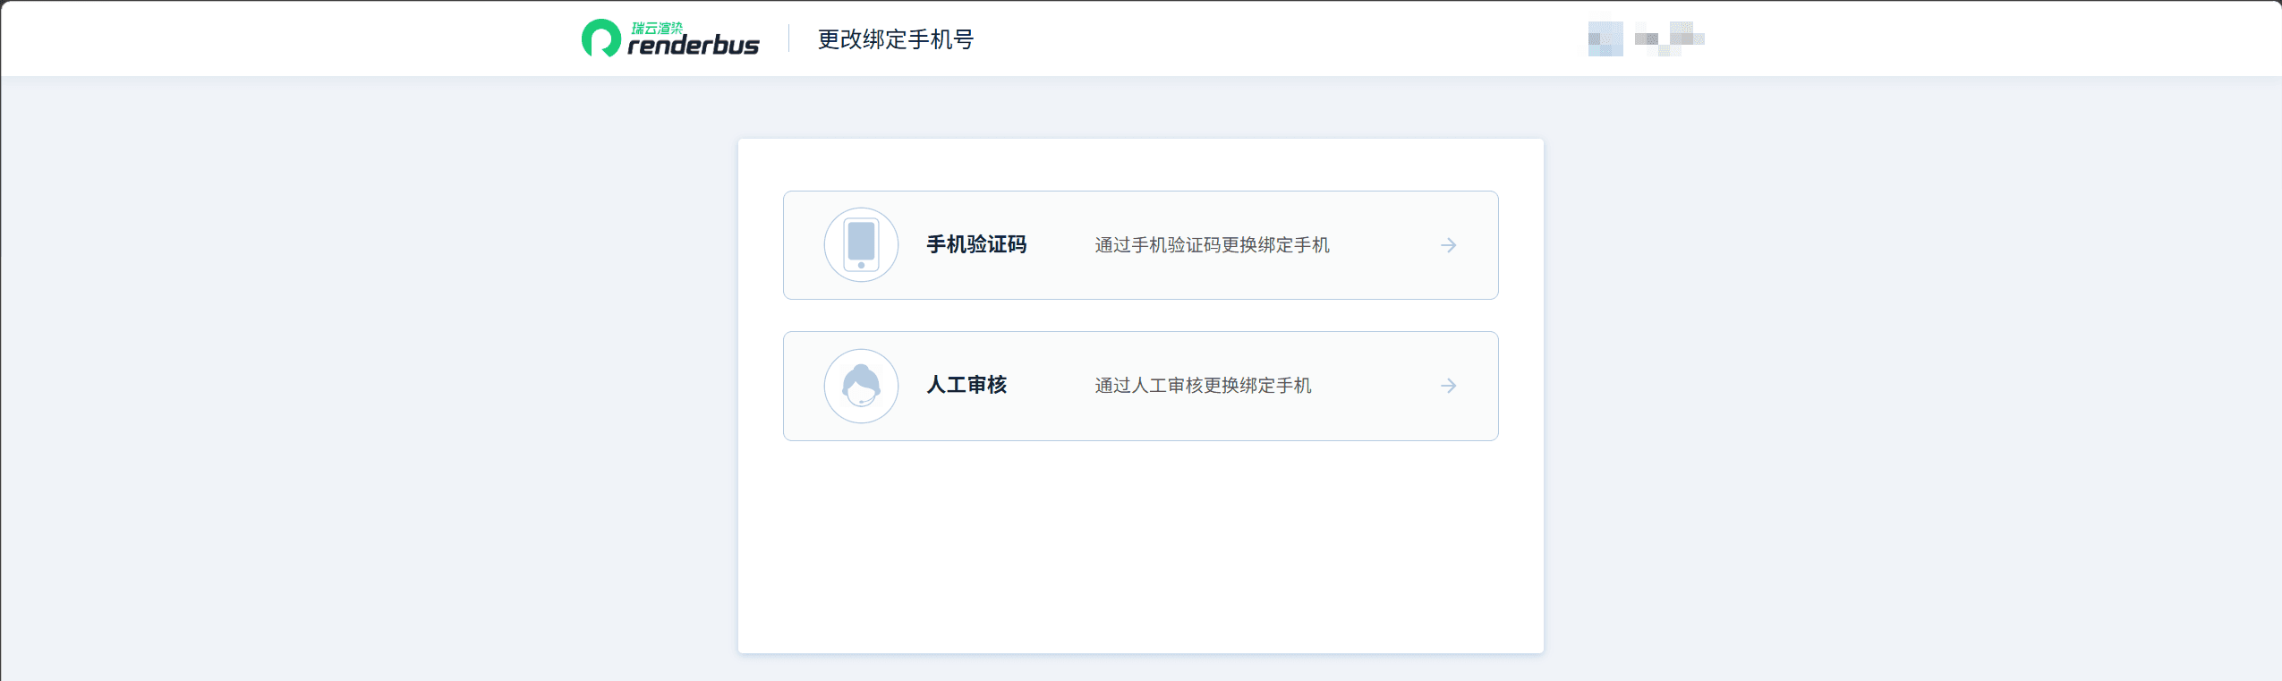Click the blurred username next to the avatar
The height and width of the screenshot is (681, 2282).
[x=1670, y=38]
